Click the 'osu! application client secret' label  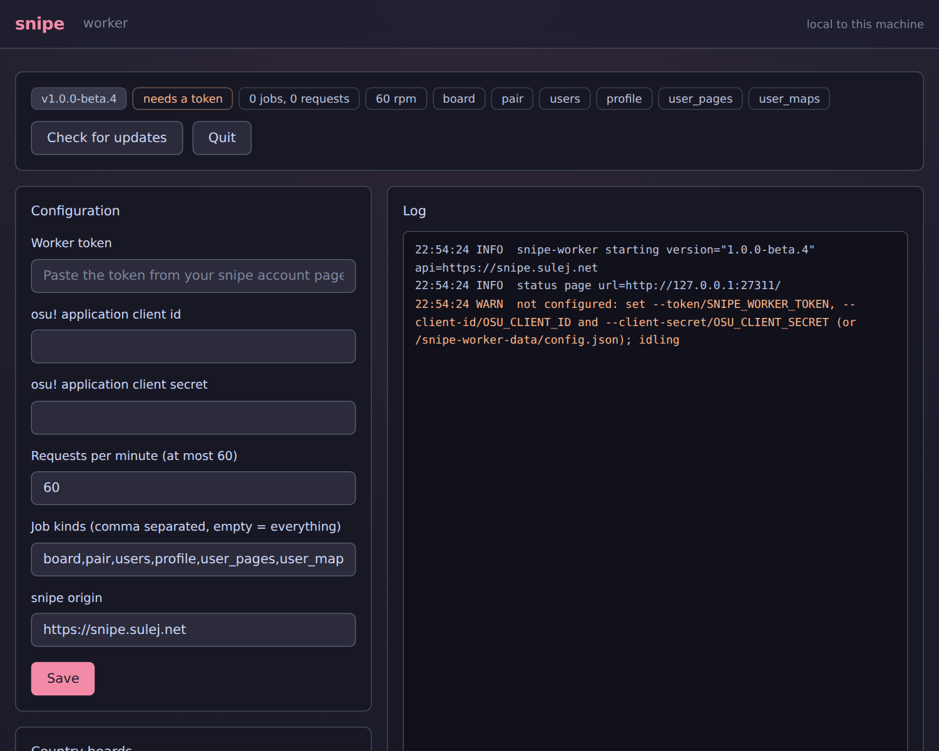pyautogui.click(x=119, y=384)
